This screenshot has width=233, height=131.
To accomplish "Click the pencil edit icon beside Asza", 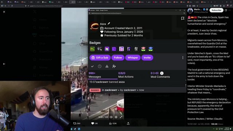I will 109,23.
